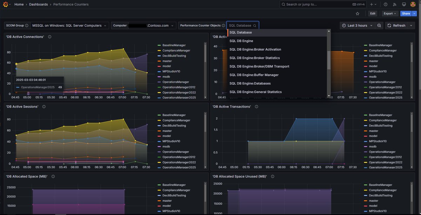Toggle msdb series in DB Active Transactions legend
This screenshot has width=421, height=215.
(373, 147)
